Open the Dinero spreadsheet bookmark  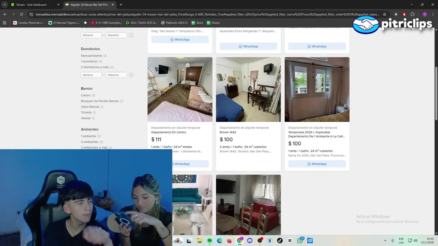(x=213, y=23)
